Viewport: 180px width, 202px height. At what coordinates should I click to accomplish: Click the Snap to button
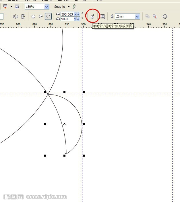click(x=60, y=7)
